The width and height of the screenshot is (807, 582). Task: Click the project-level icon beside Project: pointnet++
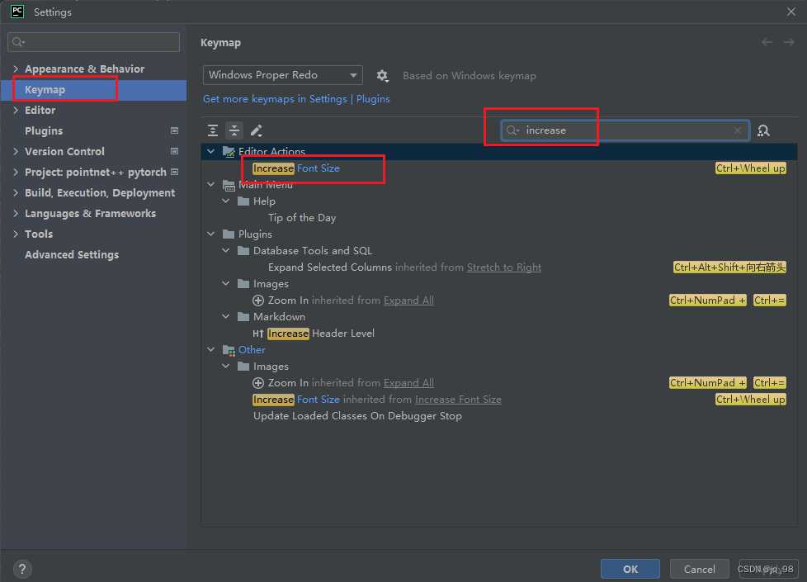click(x=174, y=172)
